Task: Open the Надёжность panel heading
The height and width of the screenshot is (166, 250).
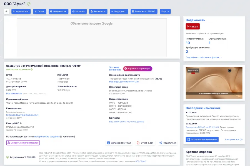Action: 195,20
